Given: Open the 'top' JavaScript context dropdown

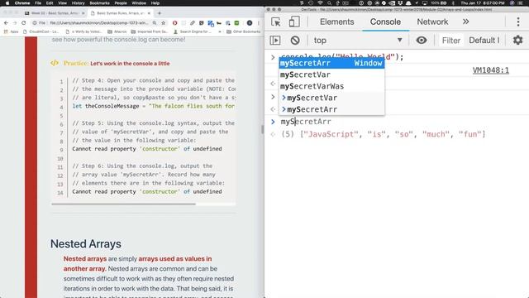Looking at the screenshot, I should 358,41.
